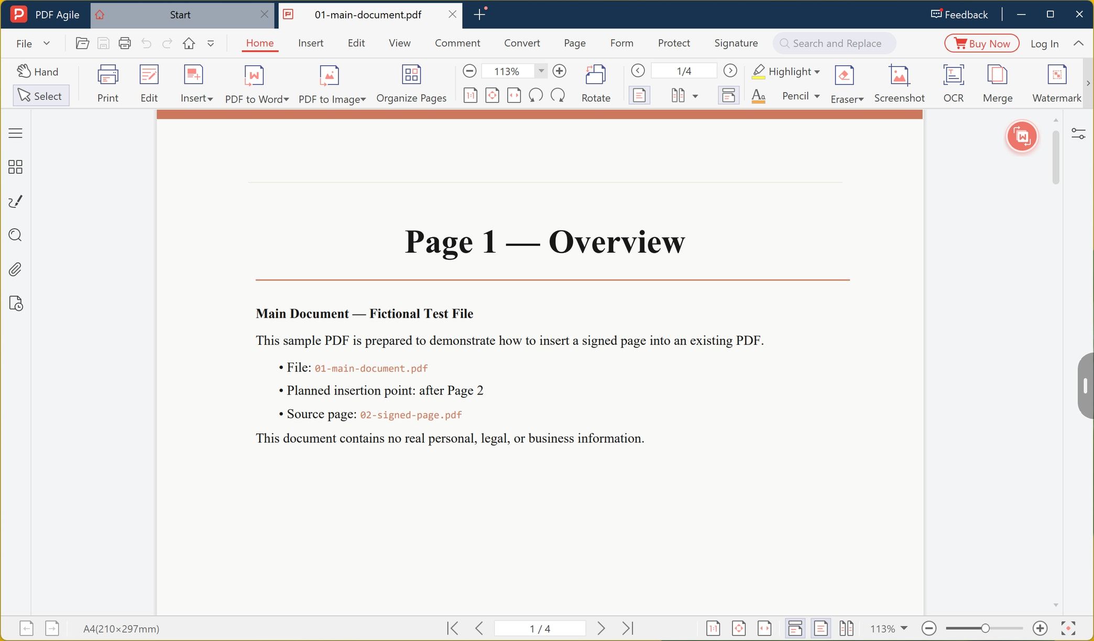Screen dimensions: 1094x641
Task: Open the signature panel in left sidebar
Action: tap(16, 201)
